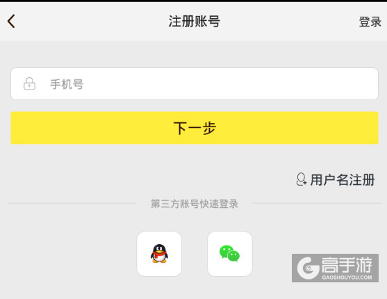Image resolution: width=387 pixels, height=299 pixels.
Task: Tap the white tile around QQ icon
Action: click(159, 254)
